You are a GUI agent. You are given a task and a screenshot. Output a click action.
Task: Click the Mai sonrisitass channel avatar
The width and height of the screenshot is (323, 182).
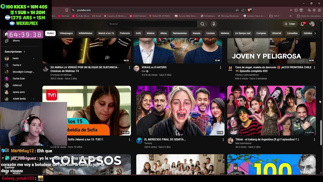click(230, 141)
